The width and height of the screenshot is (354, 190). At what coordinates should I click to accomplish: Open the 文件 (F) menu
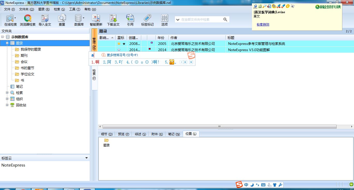(10, 9)
